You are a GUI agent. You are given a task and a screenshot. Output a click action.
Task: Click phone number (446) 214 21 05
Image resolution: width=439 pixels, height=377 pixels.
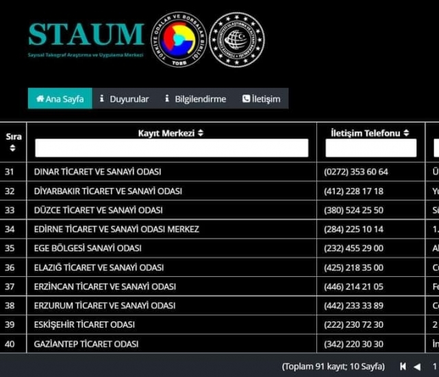point(353,287)
